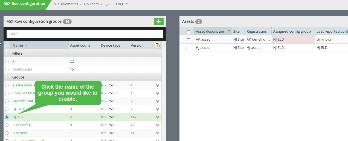Select the Alaska vehicle group radio button

[x=7, y=85]
